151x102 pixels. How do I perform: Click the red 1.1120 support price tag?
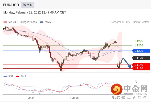point(141,68)
